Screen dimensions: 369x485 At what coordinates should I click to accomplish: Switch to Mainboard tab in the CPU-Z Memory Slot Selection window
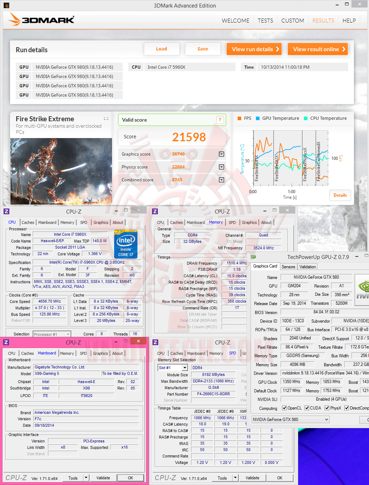[196, 353]
